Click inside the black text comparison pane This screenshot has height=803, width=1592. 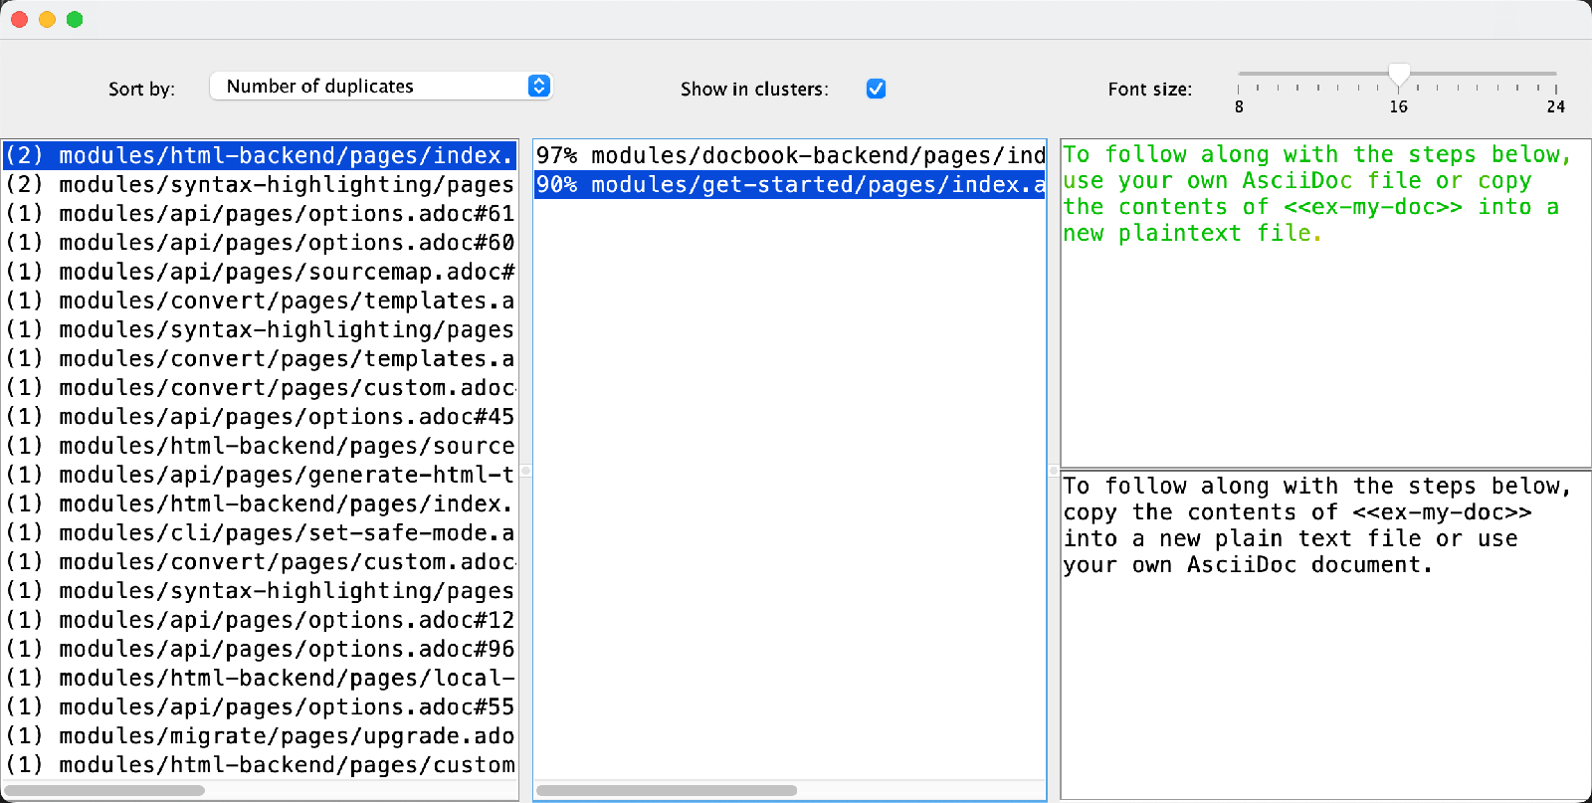[x=1325, y=635]
